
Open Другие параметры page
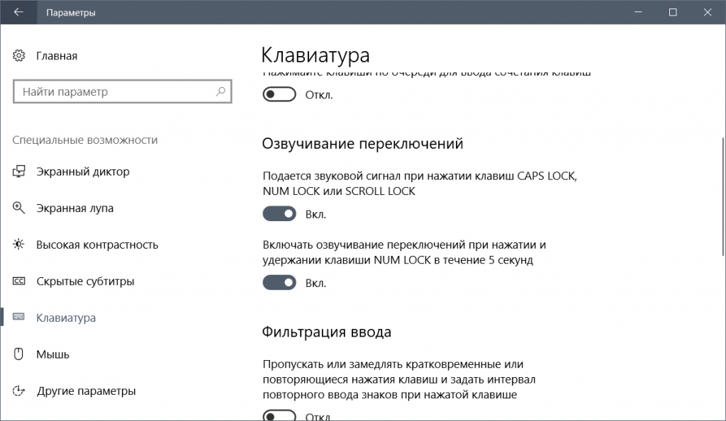coord(86,391)
